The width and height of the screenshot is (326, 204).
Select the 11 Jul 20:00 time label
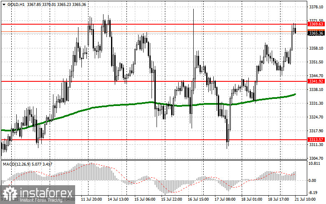tap(91, 199)
